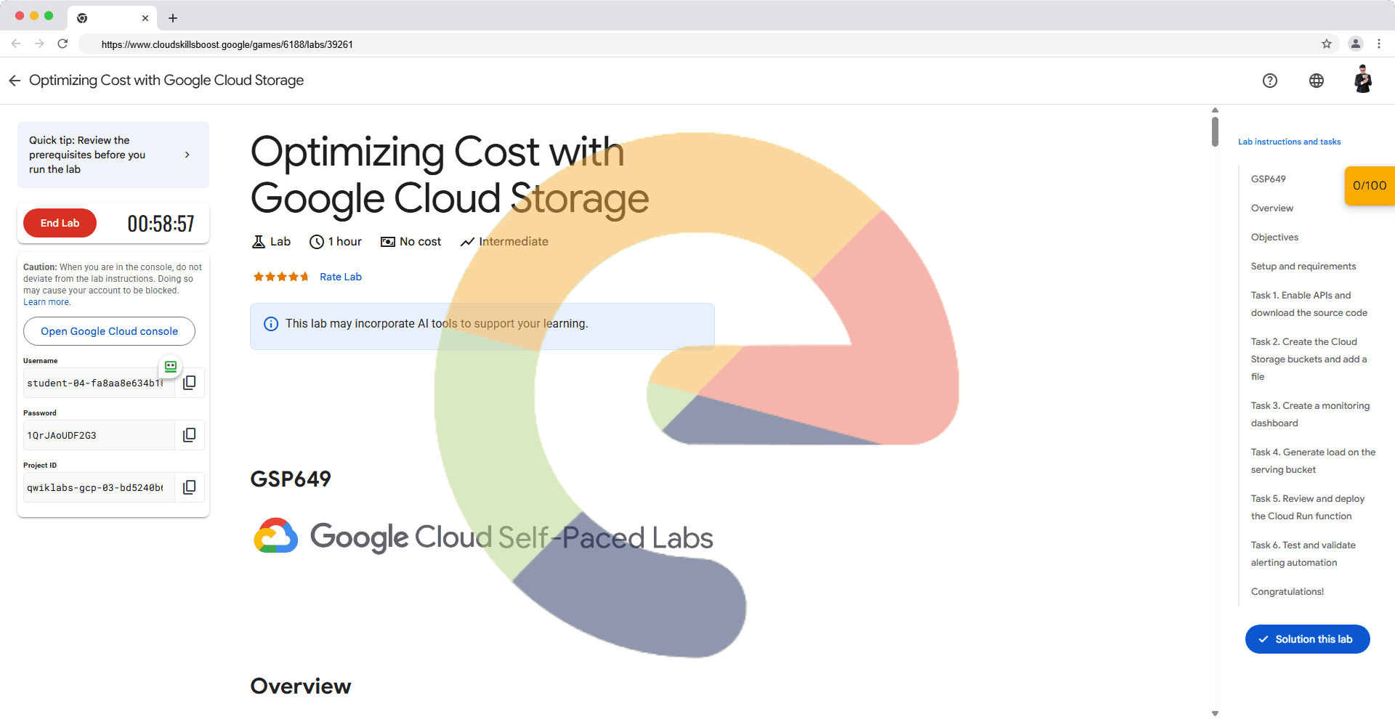Copy the Project ID to clipboard
Screen dimensions: 1395x719
(189, 487)
